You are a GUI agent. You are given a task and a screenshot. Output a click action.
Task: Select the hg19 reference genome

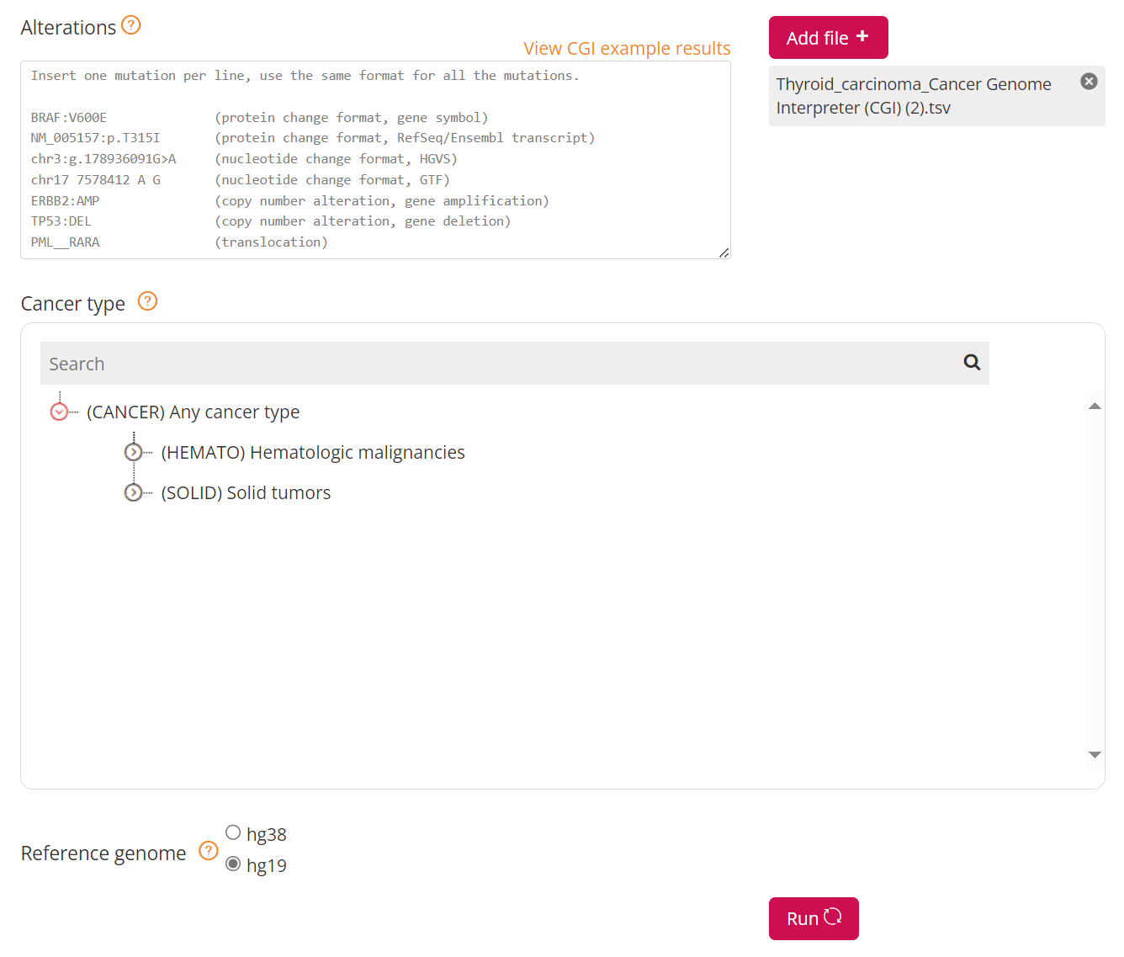[x=233, y=864]
